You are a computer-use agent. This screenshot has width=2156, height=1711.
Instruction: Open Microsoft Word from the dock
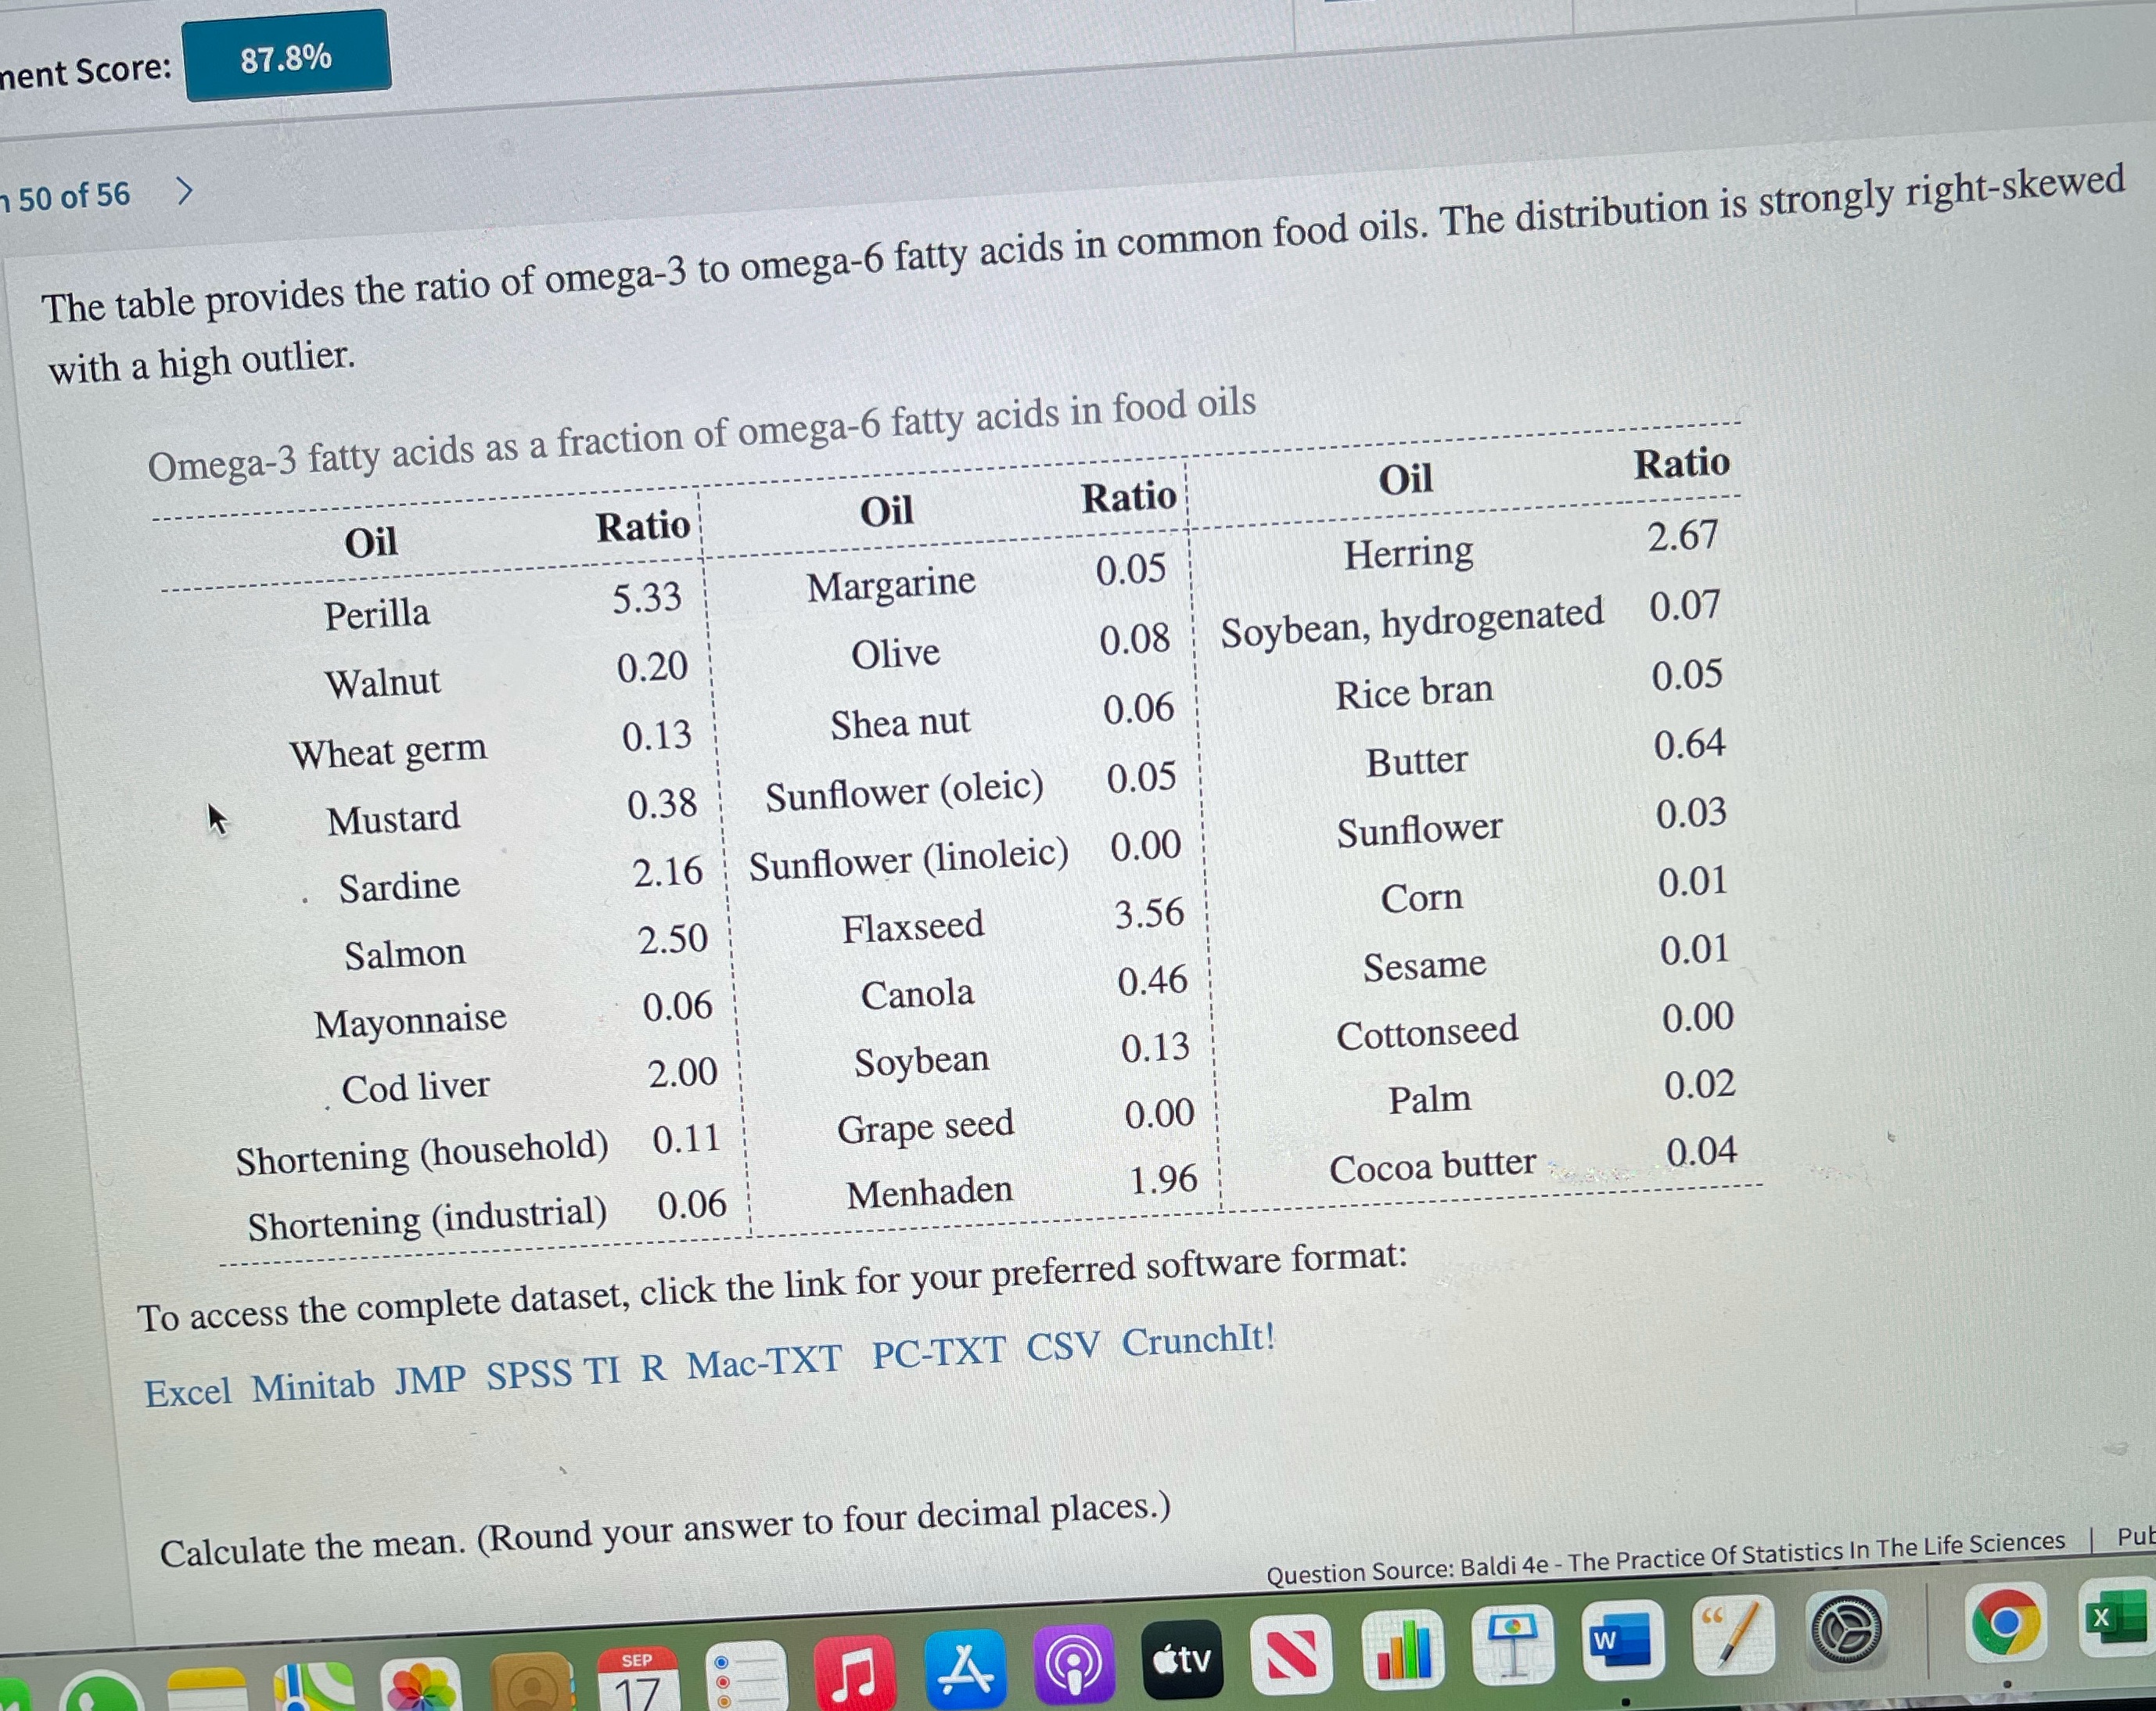(1622, 1639)
